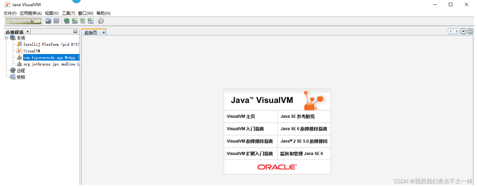Select the 本地 node label
The width and height of the screenshot is (477, 187).
21,38
